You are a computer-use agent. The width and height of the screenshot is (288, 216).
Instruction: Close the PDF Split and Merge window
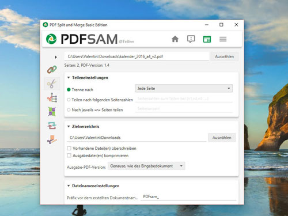[x=236, y=25]
